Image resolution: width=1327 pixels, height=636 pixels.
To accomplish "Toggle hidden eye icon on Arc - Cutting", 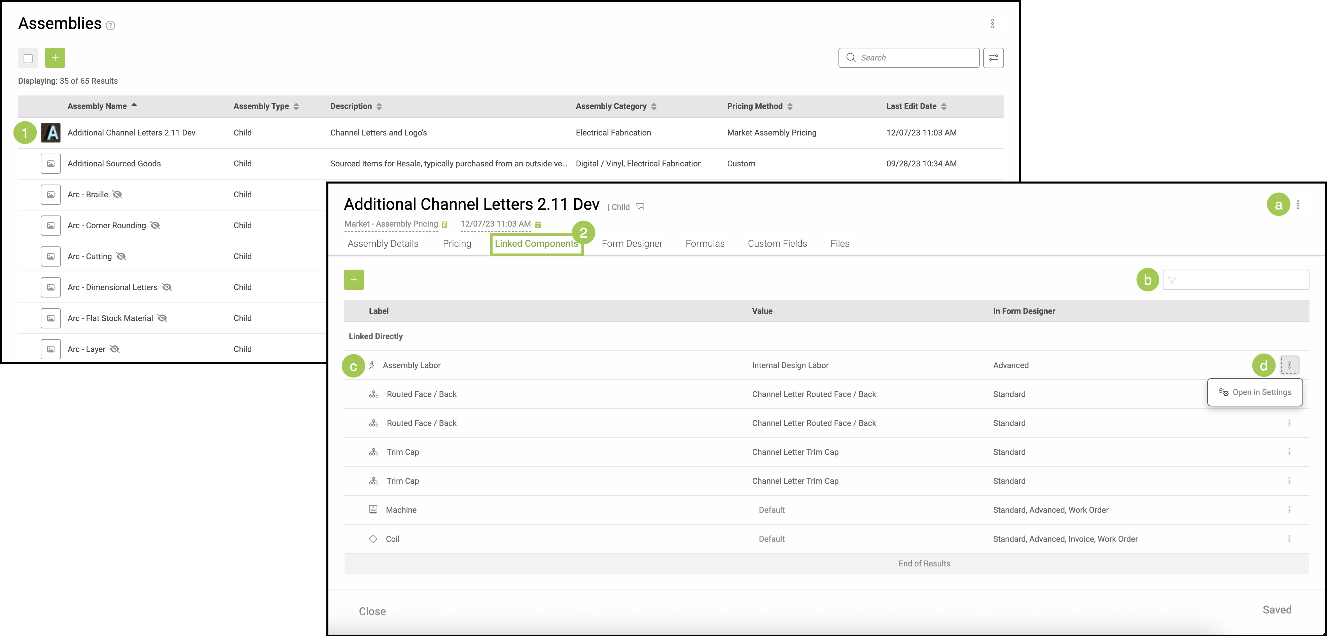I will pos(121,256).
